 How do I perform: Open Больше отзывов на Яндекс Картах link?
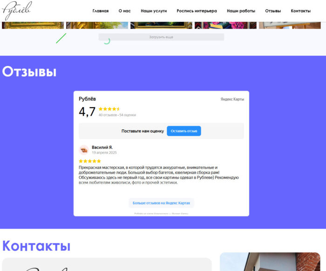click(x=161, y=203)
